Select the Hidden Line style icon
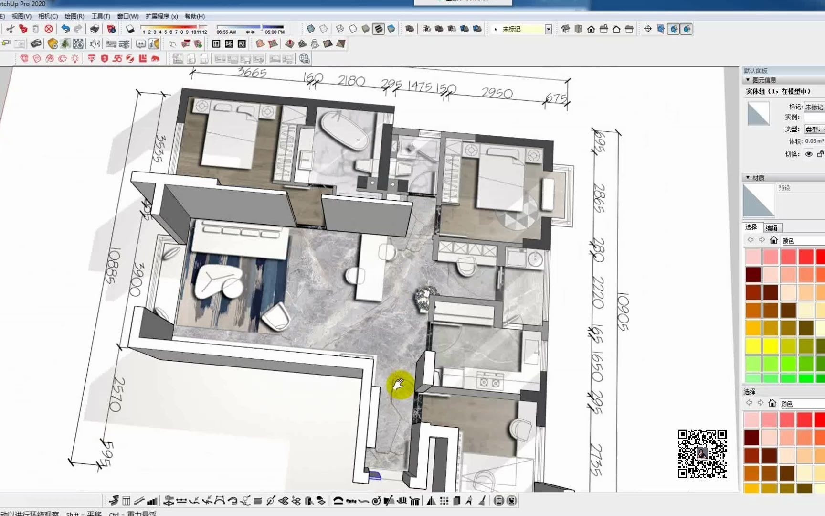The height and width of the screenshot is (516, 825). [353, 29]
